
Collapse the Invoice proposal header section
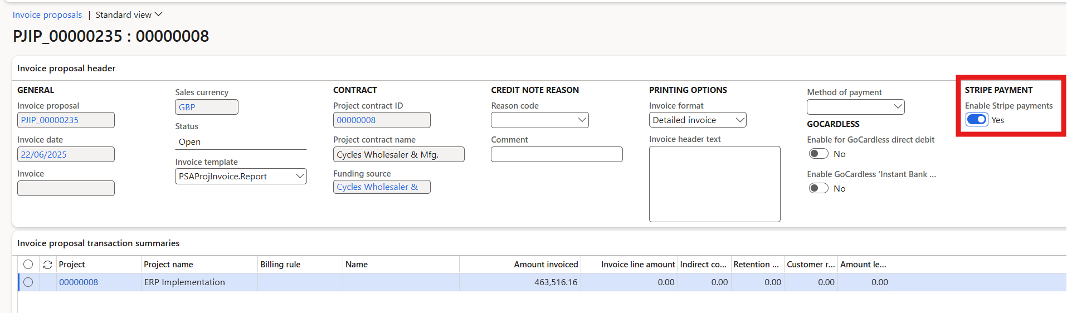coord(66,69)
